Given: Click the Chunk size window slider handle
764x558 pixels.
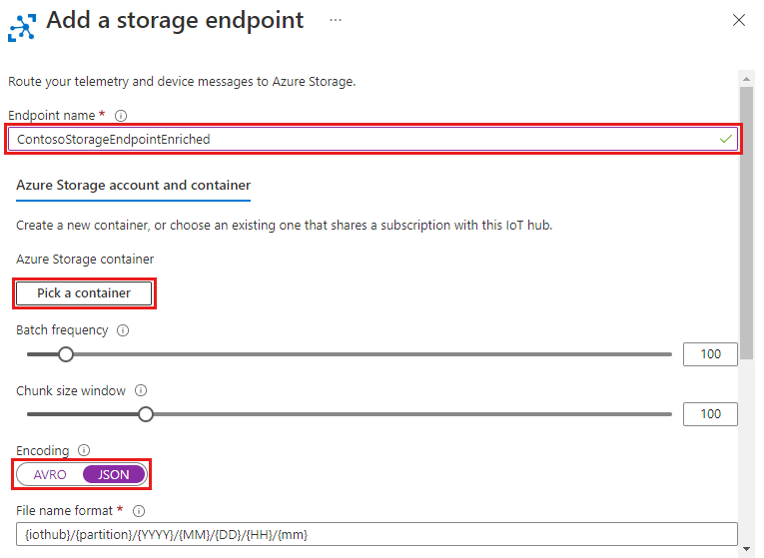Looking at the screenshot, I should (146, 414).
